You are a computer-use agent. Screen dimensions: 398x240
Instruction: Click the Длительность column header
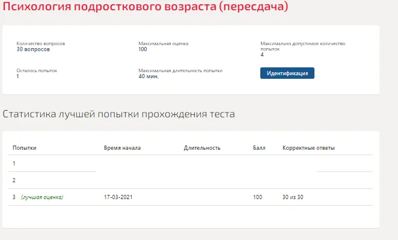[202, 148]
